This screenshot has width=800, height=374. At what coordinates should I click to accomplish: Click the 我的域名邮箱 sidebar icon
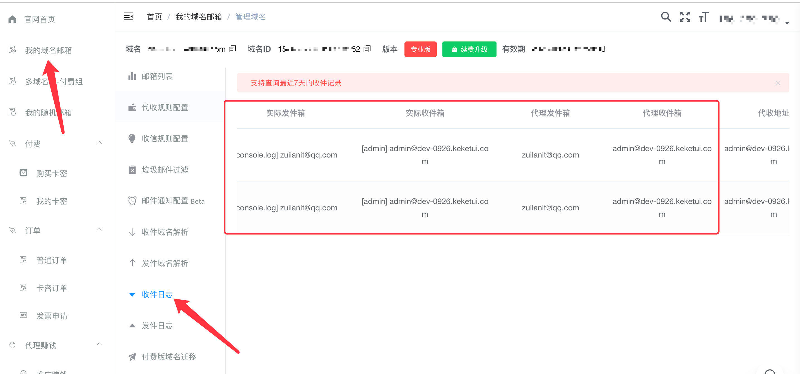point(12,50)
